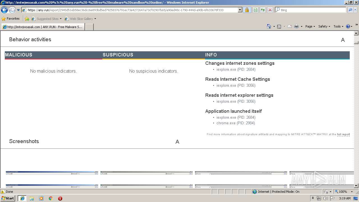This screenshot has height=202, width=359.
Task: Click in the Bing search box
Action: (310, 10)
